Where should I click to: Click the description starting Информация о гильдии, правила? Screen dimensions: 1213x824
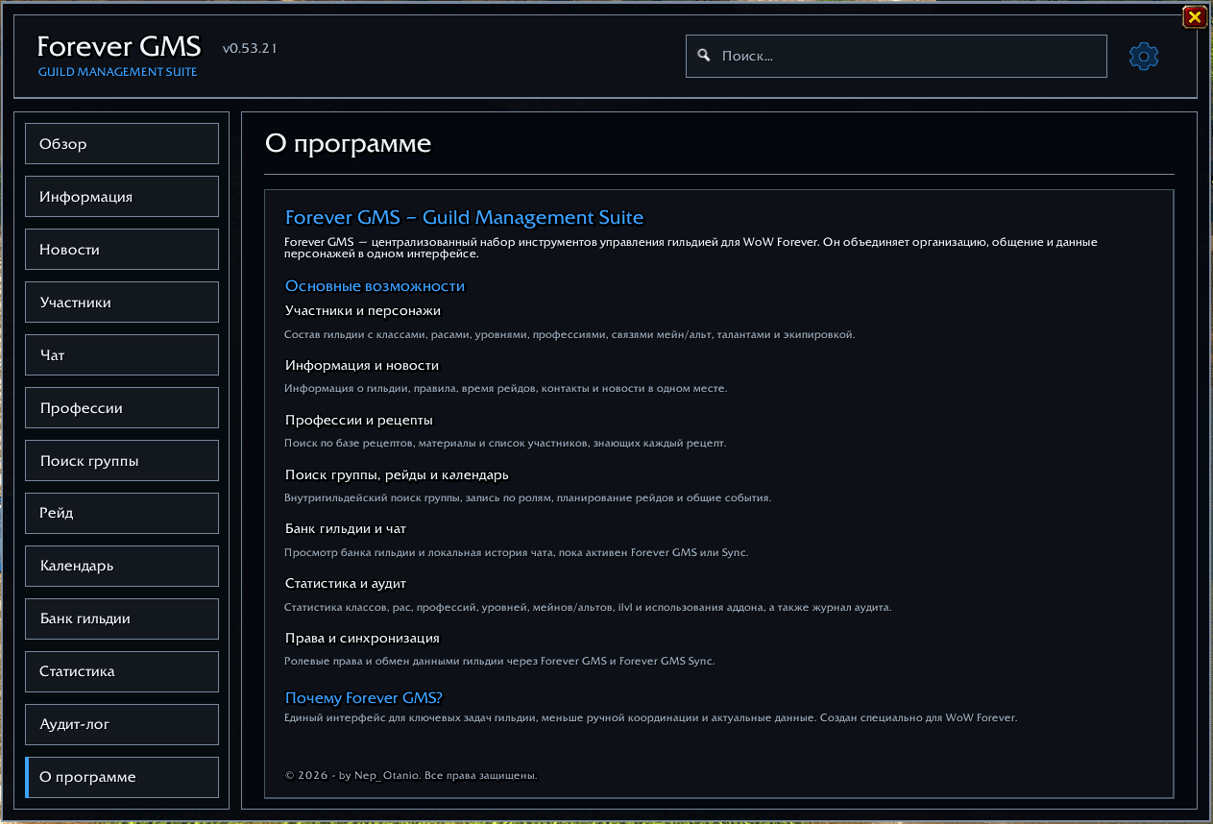pyautogui.click(x=506, y=389)
